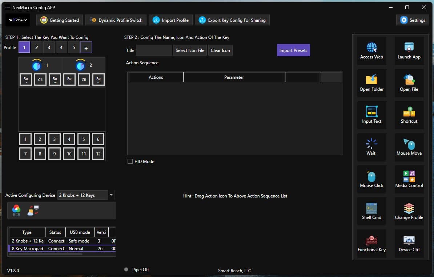The width and height of the screenshot is (434, 277).
Task: Click the Type column header
Action: (27, 232)
